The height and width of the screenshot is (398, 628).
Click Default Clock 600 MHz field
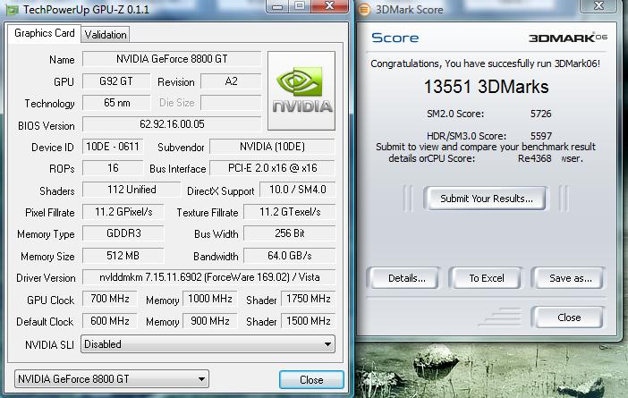pyautogui.click(x=110, y=321)
